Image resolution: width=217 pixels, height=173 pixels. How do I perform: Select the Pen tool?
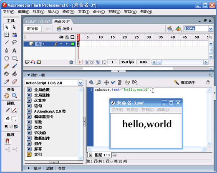pyautogui.click(x=7, y=51)
